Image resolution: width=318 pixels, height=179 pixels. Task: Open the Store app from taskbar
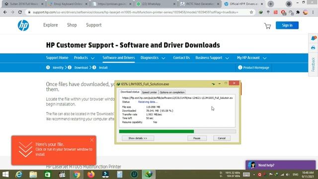48,175
